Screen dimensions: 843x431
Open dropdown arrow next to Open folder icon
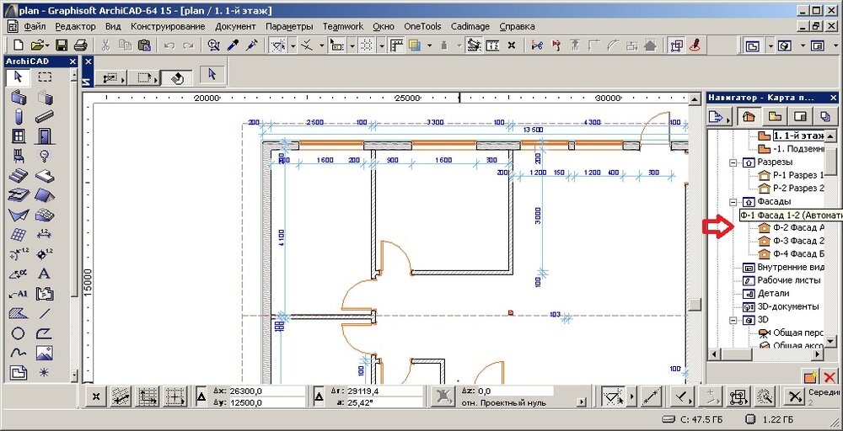pos(48,45)
